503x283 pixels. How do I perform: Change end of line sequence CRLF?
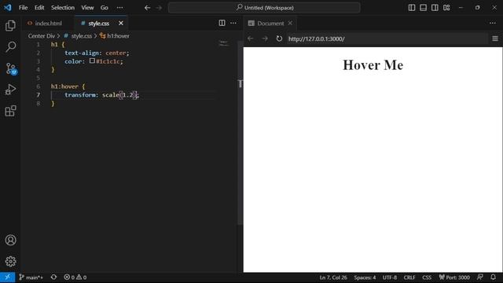click(x=409, y=277)
